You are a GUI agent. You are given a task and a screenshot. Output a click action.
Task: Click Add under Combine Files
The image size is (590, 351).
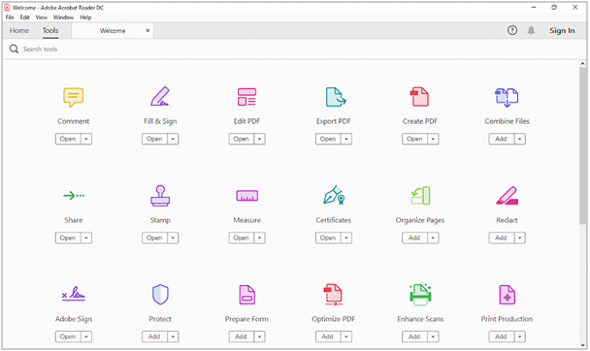click(501, 139)
